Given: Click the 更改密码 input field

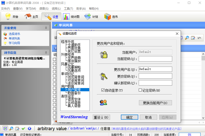Looking at the screenshot, I should [x=155, y=76].
